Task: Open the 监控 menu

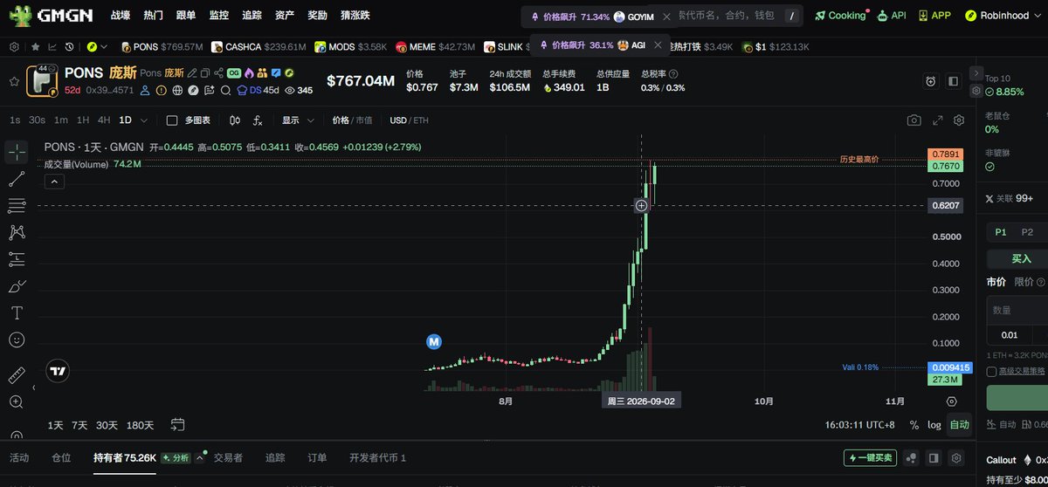Action: point(219,16)
